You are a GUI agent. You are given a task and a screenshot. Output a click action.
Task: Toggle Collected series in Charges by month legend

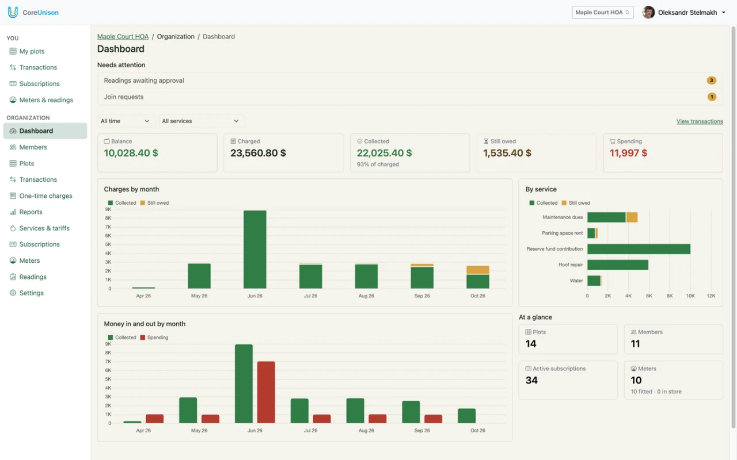[122, 203]
